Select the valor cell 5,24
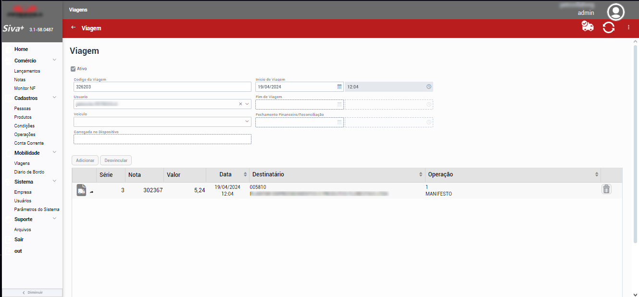The height and width of the screenshot is (297, 639). click(200, 190)
